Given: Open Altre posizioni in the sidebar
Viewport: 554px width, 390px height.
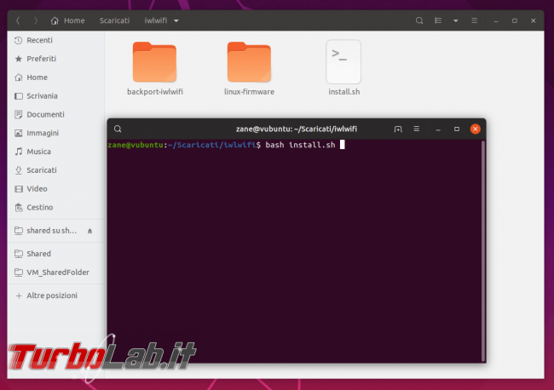Looking at the screenshot, I should [x=55, y=295].
